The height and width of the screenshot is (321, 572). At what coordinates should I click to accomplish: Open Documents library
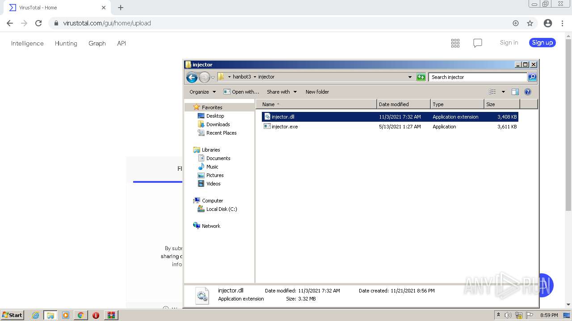click(x=218, y=158)
